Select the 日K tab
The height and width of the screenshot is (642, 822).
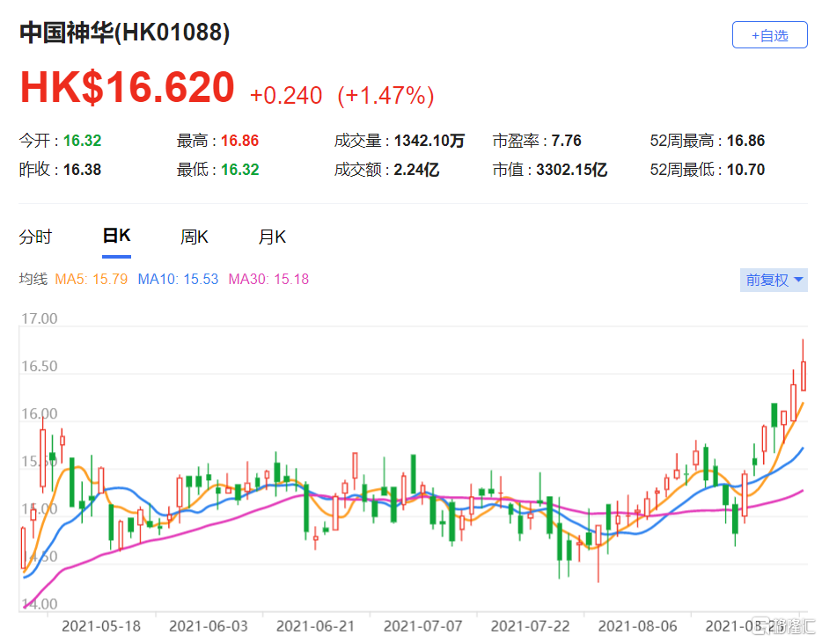[116, 237]
